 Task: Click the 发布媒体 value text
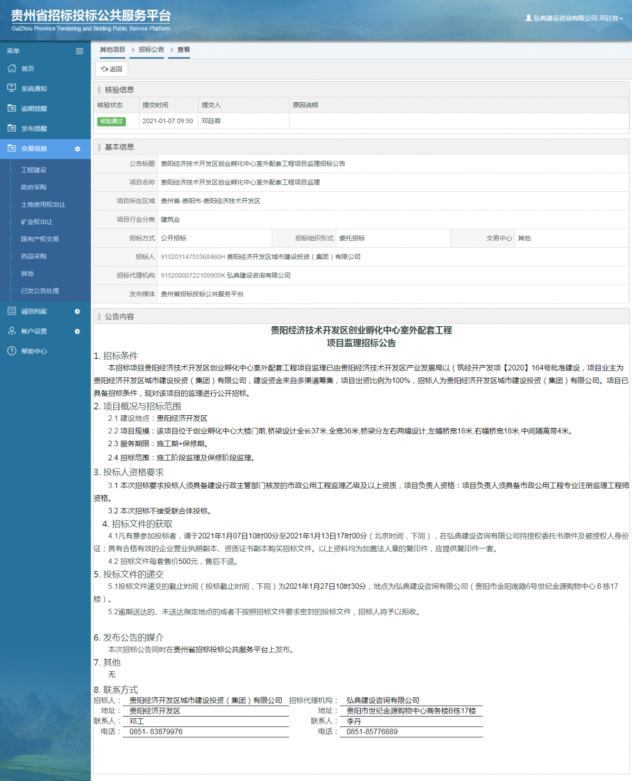coord(202,294)
